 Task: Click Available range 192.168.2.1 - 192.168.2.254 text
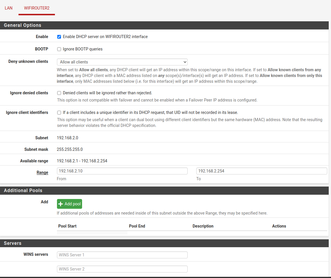(x=82, y=161)
